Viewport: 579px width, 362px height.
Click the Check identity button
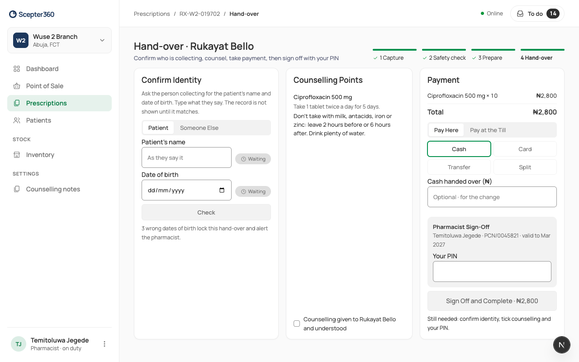206,212
